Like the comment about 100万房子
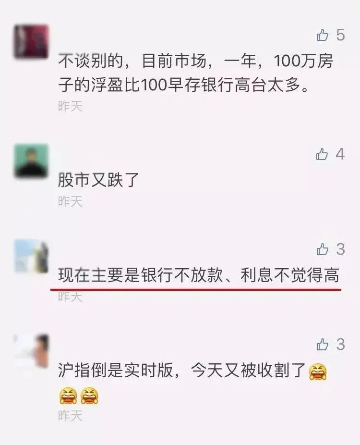This screenshot has height=445, width=360. tap(322, 35)
